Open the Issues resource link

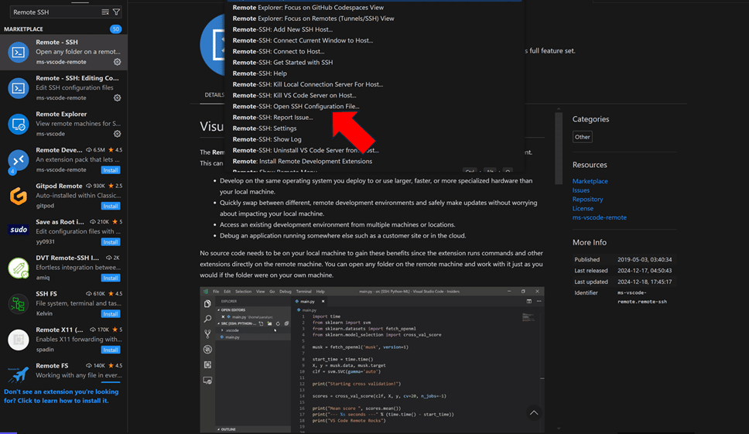click(581, 190)
